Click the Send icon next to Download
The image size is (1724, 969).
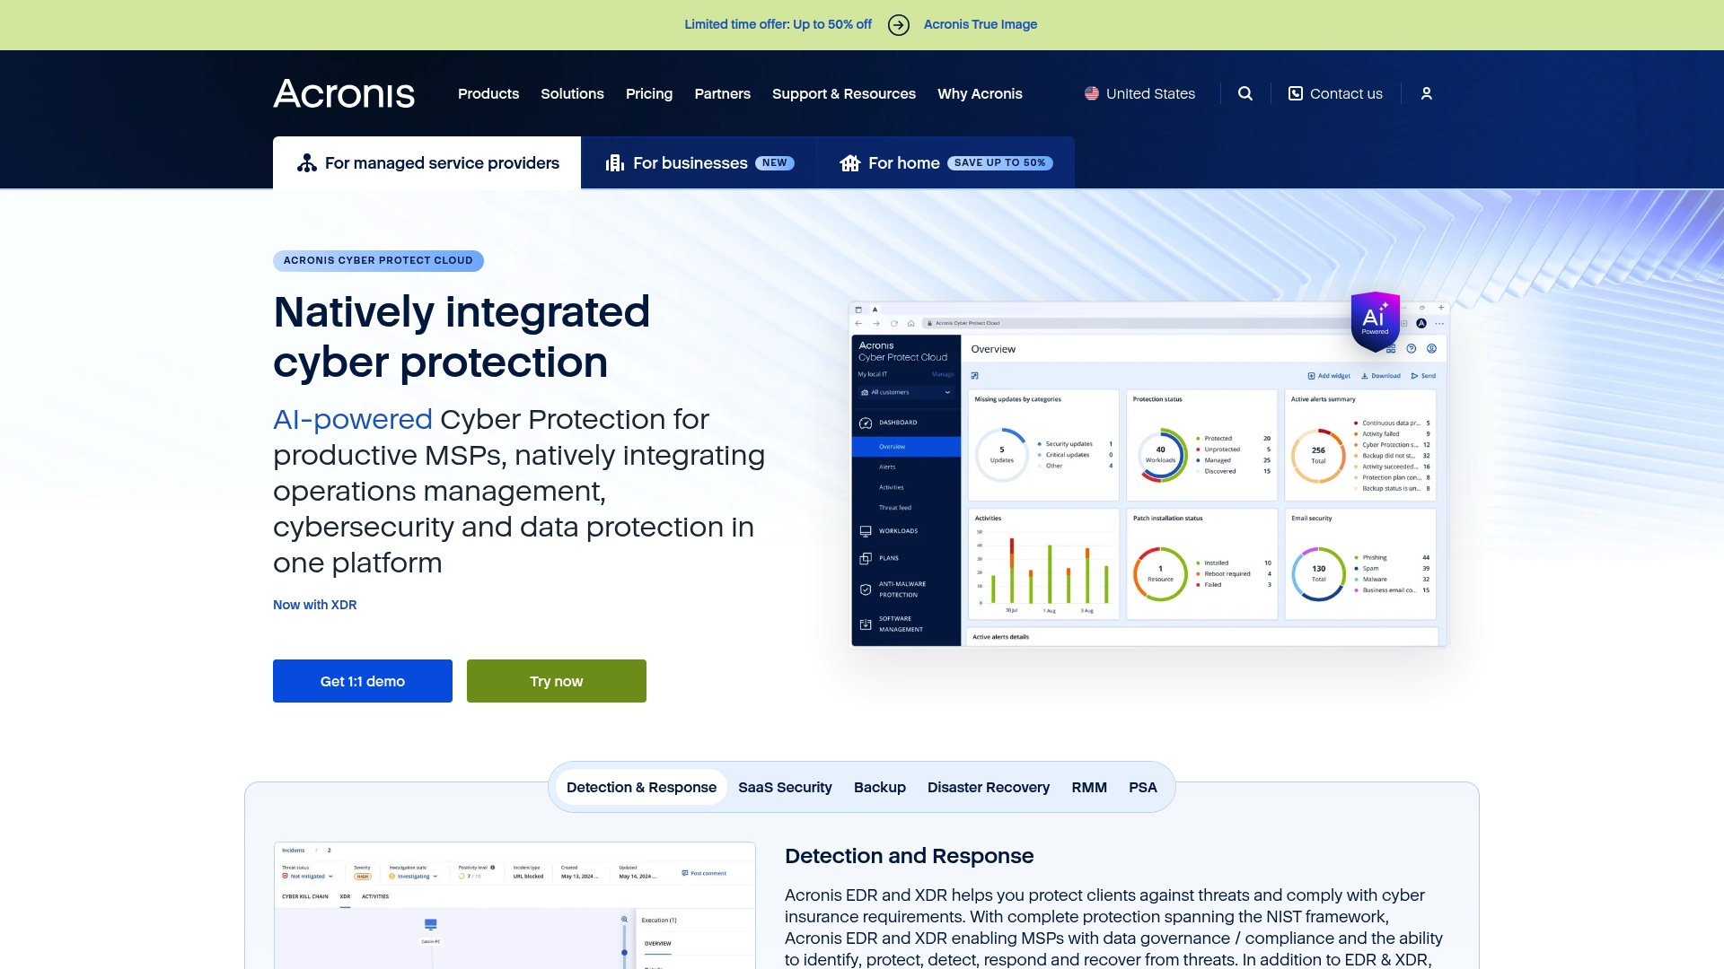tap(1414, 376)
